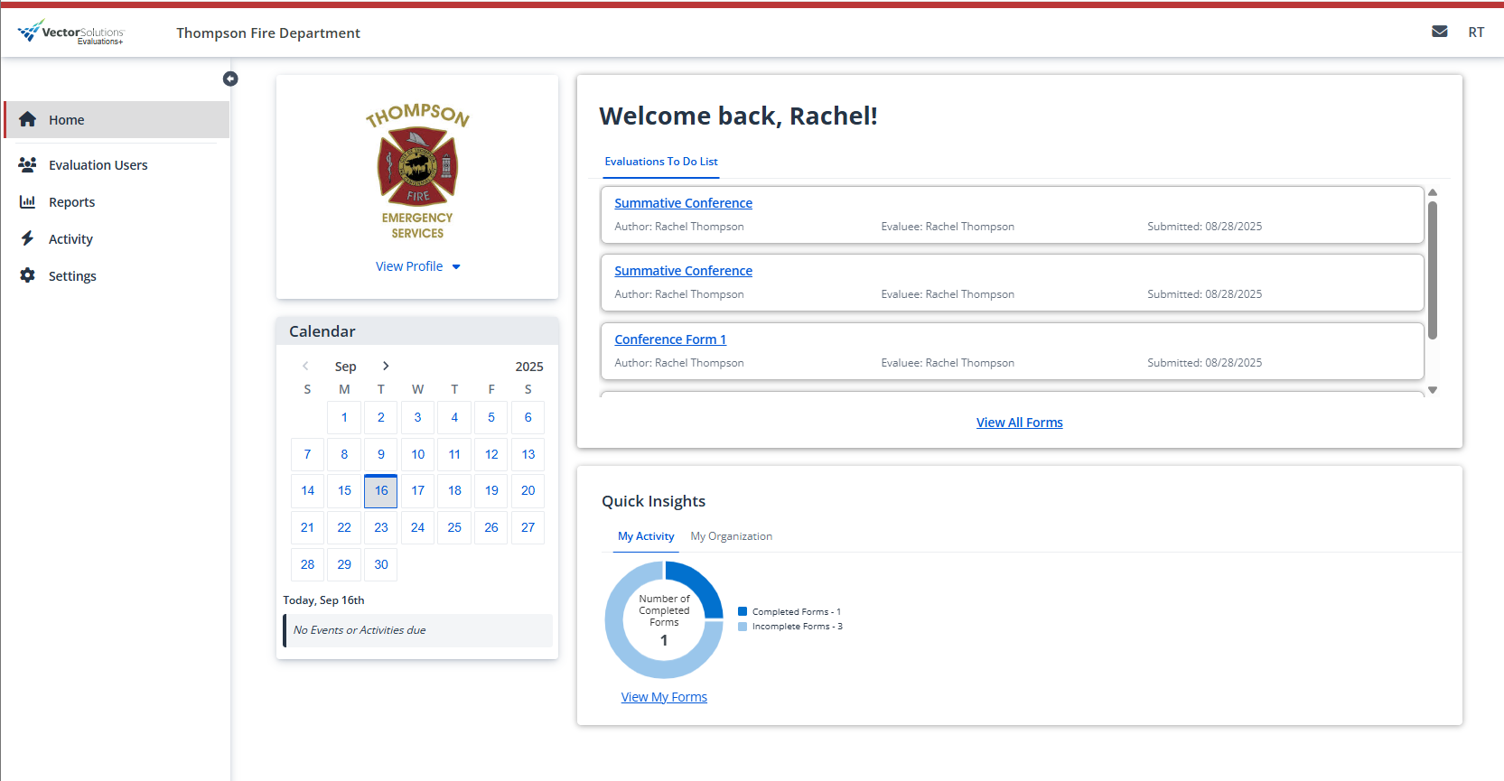Select September 25 on the calendar
Viewport: 1504px width, 781px height.
[x=454, y=527]
